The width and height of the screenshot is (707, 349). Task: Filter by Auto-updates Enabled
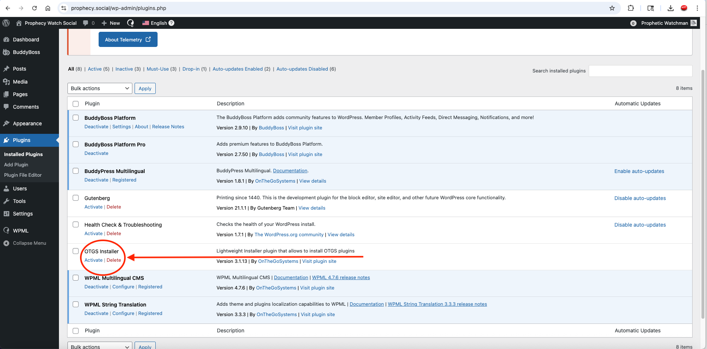click(x=238, y=69)
